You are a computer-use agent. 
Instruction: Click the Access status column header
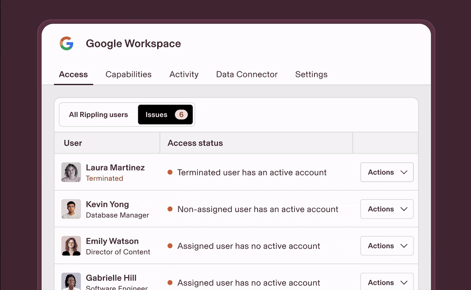[195, 143]
